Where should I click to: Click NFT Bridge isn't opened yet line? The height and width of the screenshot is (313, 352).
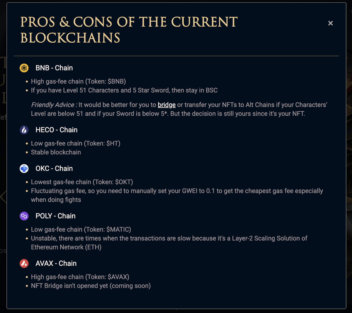91,286
